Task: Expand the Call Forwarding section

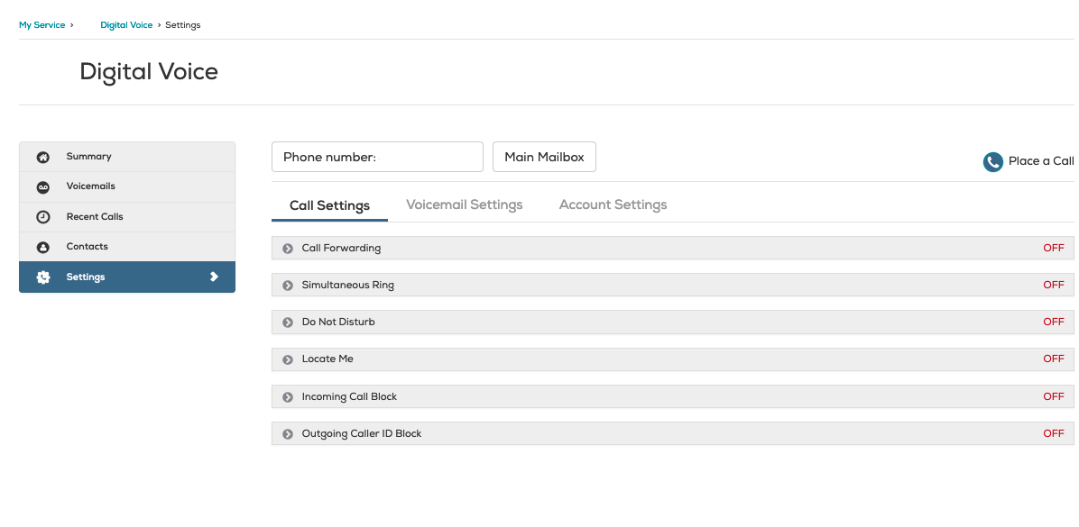Action: point(288,249)
